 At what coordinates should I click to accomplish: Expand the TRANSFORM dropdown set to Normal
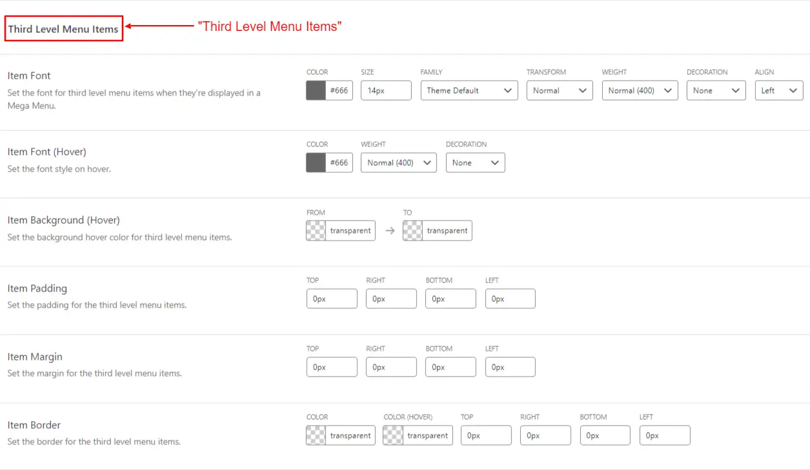pos(559,90)
